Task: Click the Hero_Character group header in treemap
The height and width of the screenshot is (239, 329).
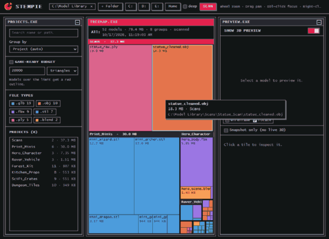Action: (x=196, y=134)
